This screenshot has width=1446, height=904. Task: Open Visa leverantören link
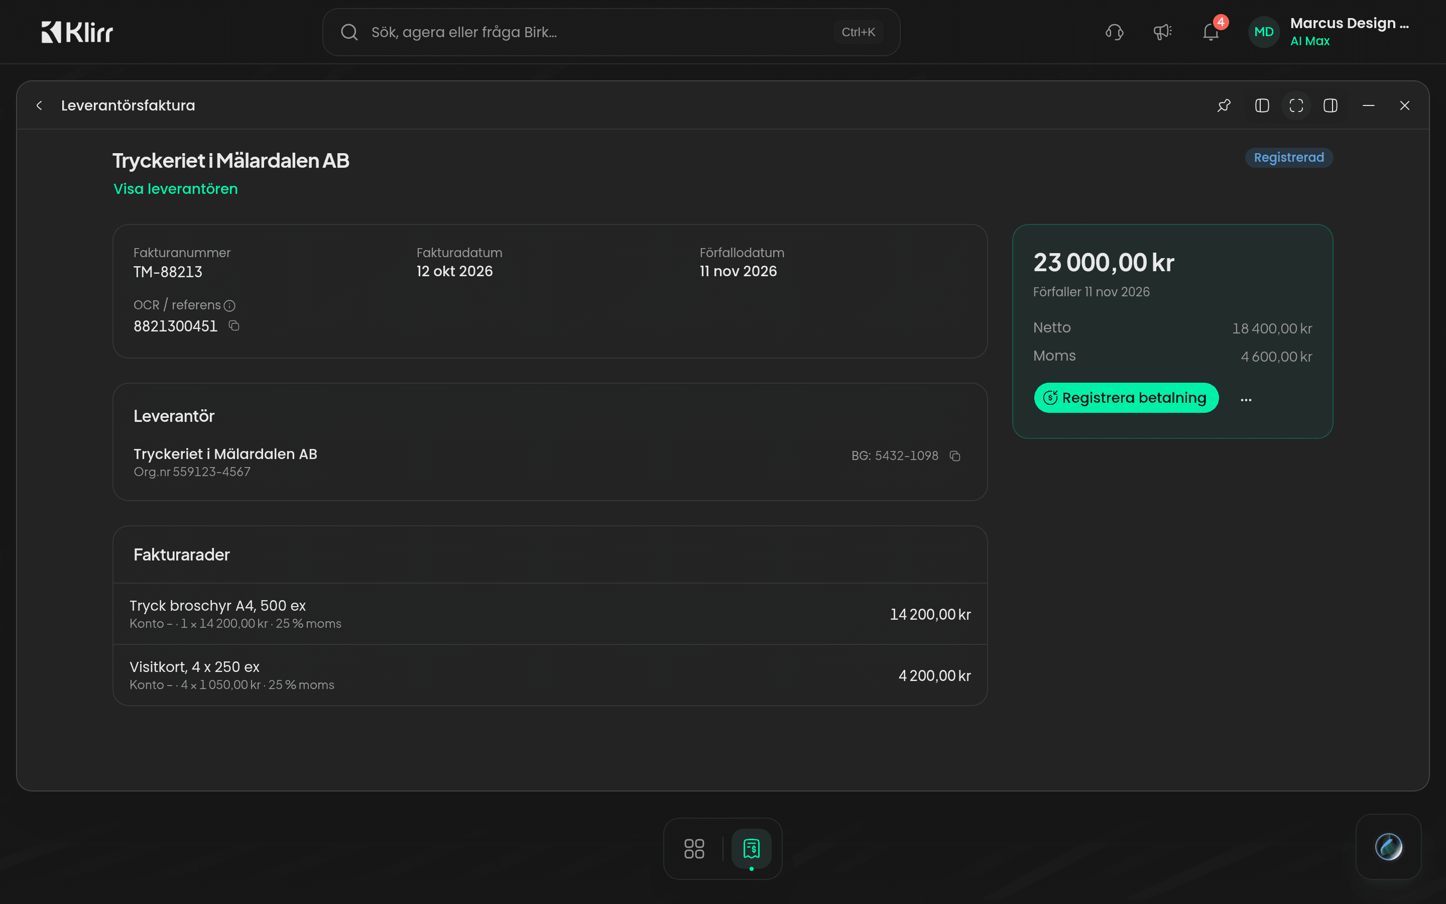click(176, 189)
